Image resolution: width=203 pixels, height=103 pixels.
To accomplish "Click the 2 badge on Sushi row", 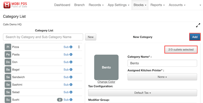I will pyautogui.click(x=60, y=100).
